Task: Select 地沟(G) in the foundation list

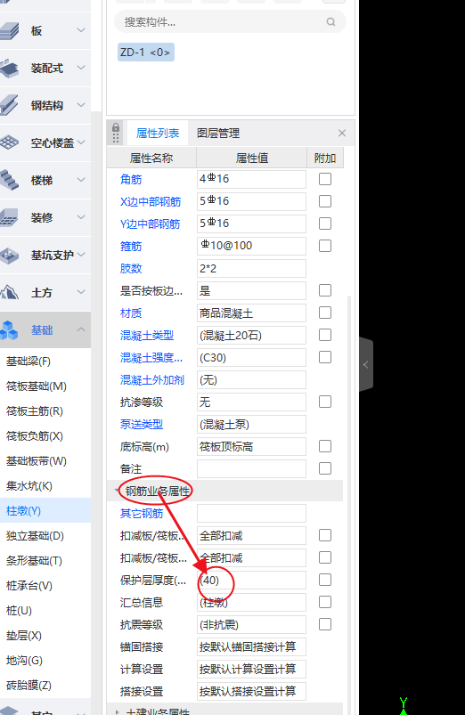Action: click(24, 661)
